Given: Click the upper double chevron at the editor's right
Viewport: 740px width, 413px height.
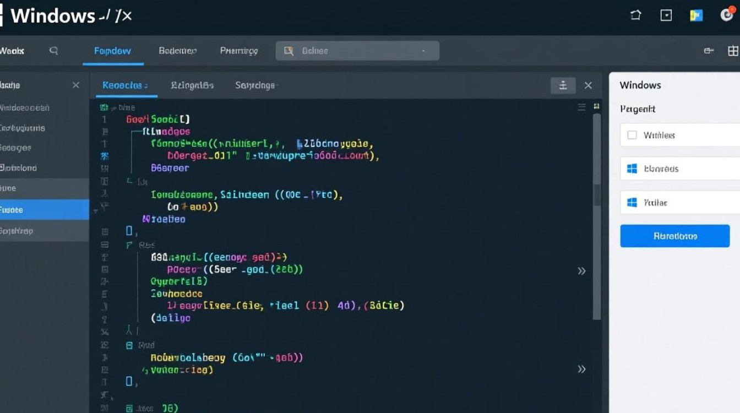Looking at the screenshot, I should (581, 271).
